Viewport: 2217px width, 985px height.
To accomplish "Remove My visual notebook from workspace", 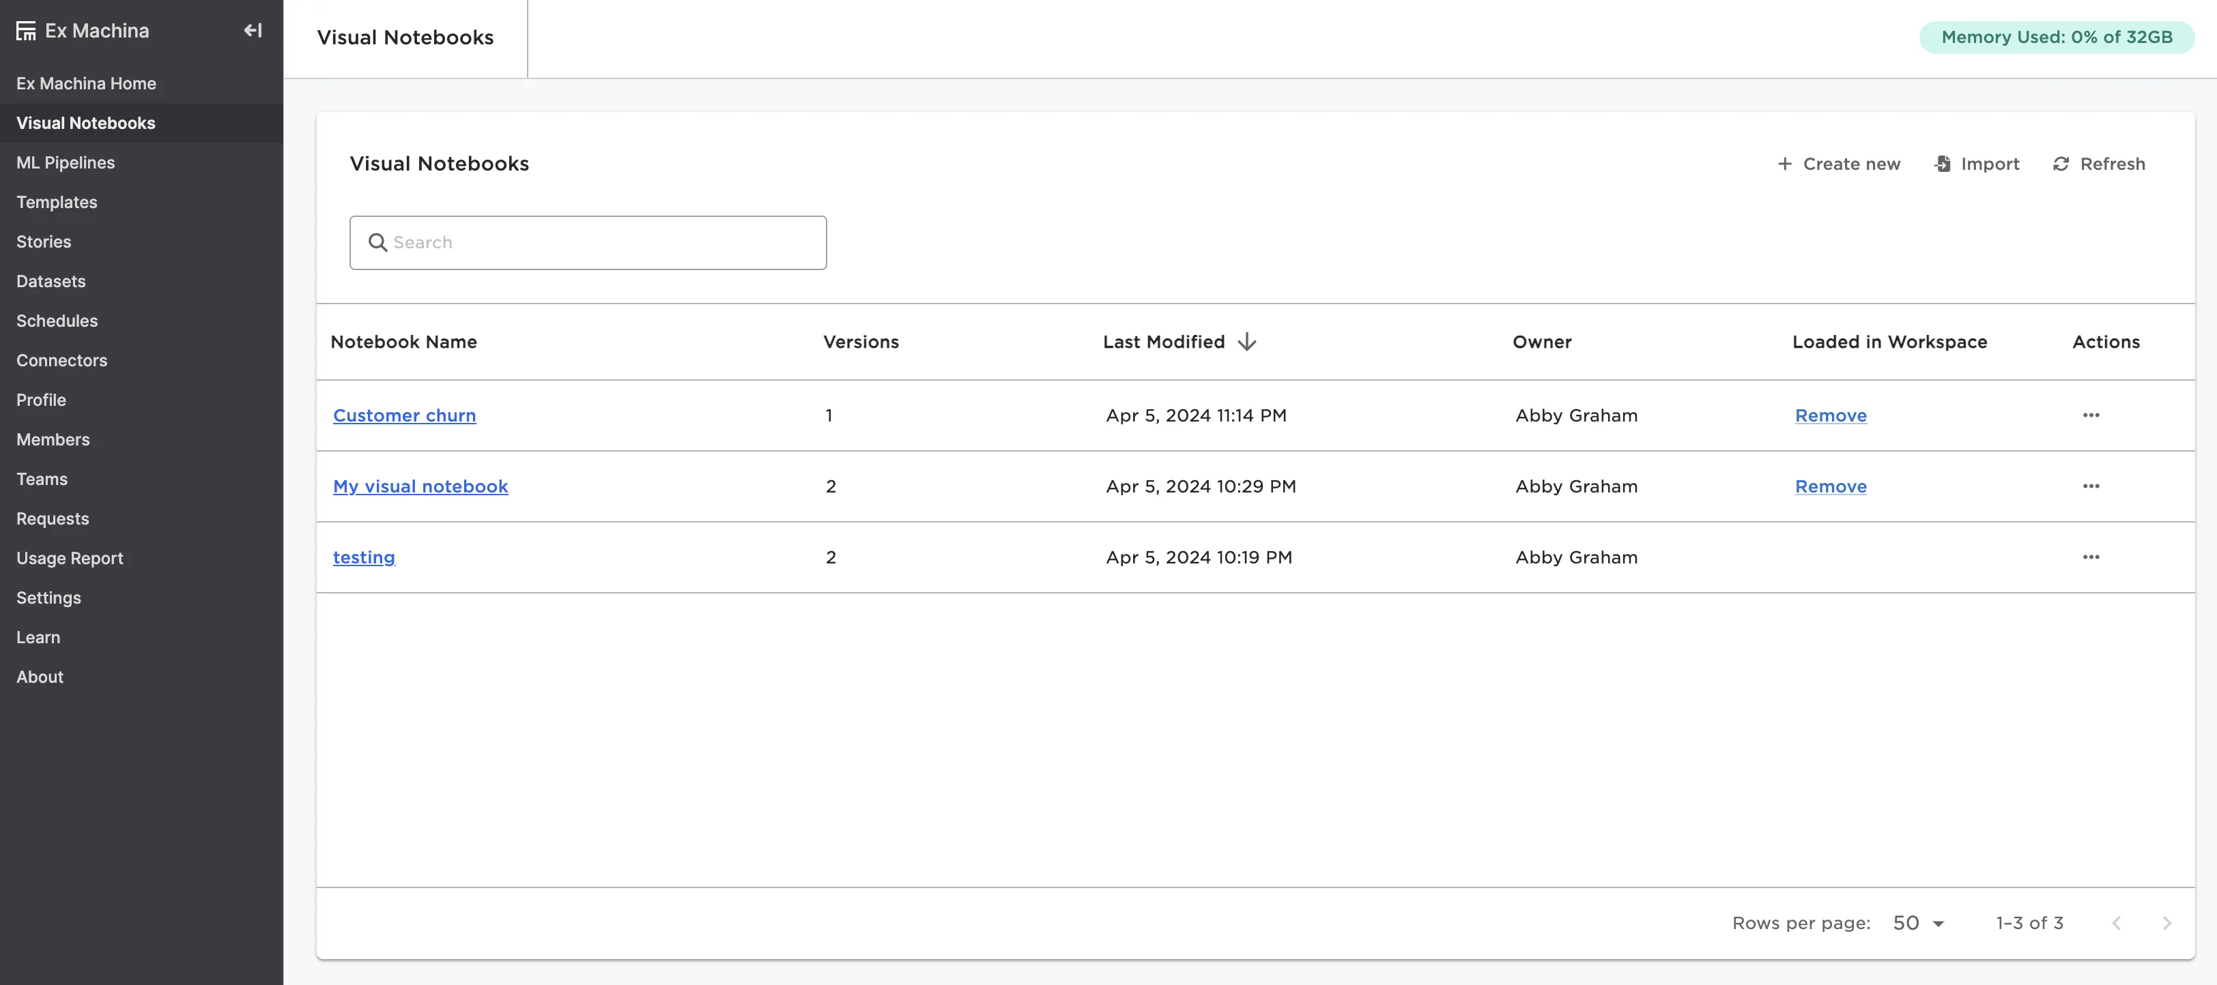I will [1831, 486].
